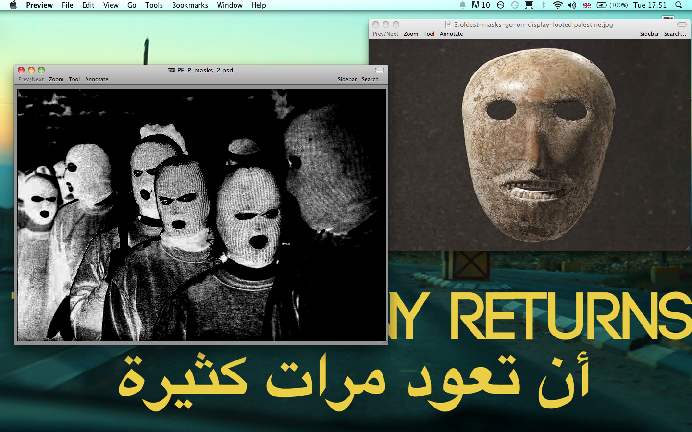Open the Window menu
This screenshot has width=692, height=432.
[230, 5]
